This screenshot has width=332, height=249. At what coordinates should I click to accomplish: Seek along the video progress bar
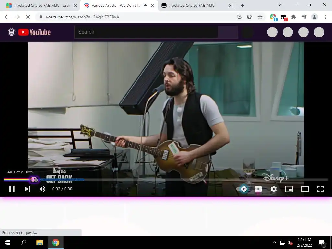tap(166, 180)
